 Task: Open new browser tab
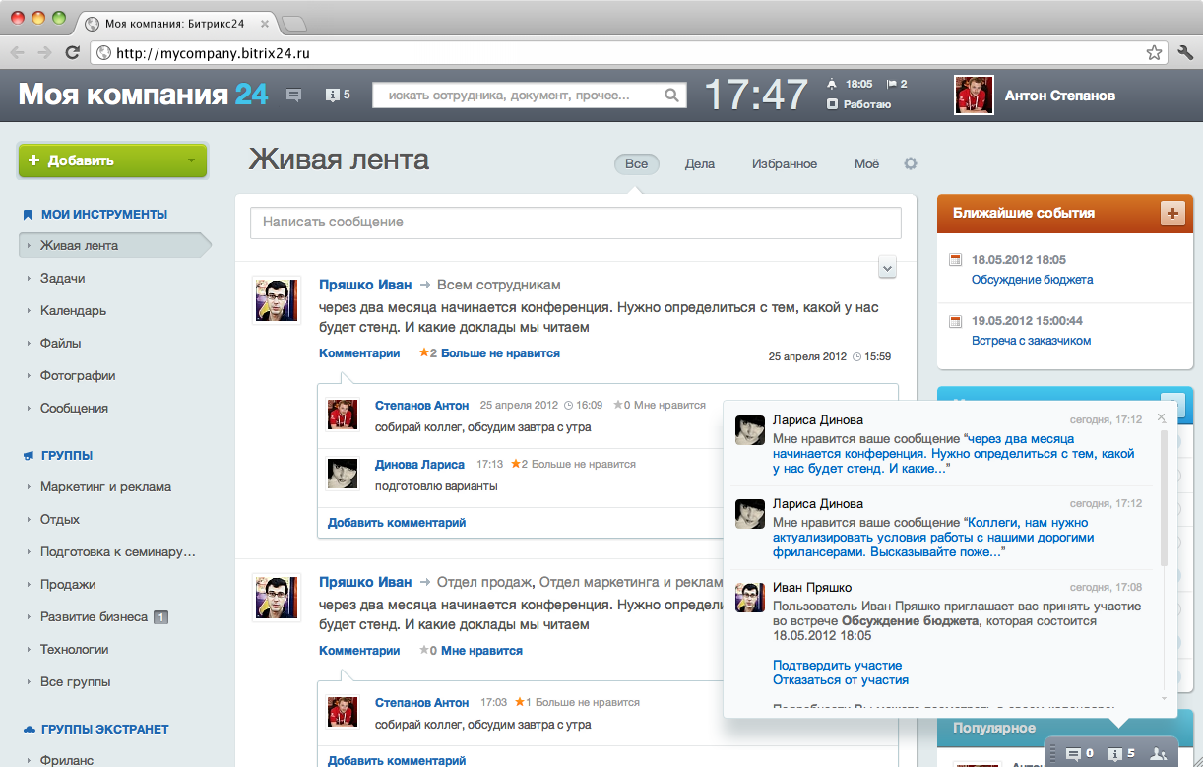(x=293, y=22)
